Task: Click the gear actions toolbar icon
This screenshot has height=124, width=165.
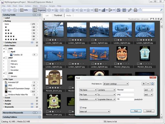Action: tap(49, 10)
